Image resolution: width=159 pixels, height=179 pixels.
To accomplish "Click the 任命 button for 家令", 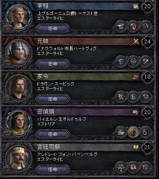I will coord(53,99).
